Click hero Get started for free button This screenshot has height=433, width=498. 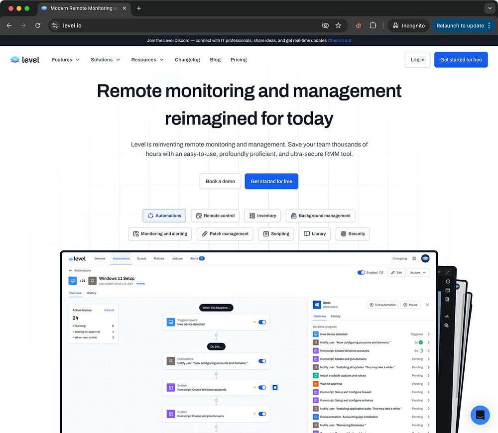coord(271,181)
